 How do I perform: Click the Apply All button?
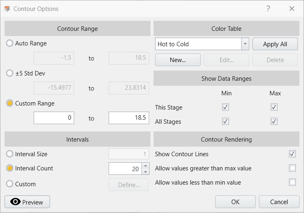275,44
